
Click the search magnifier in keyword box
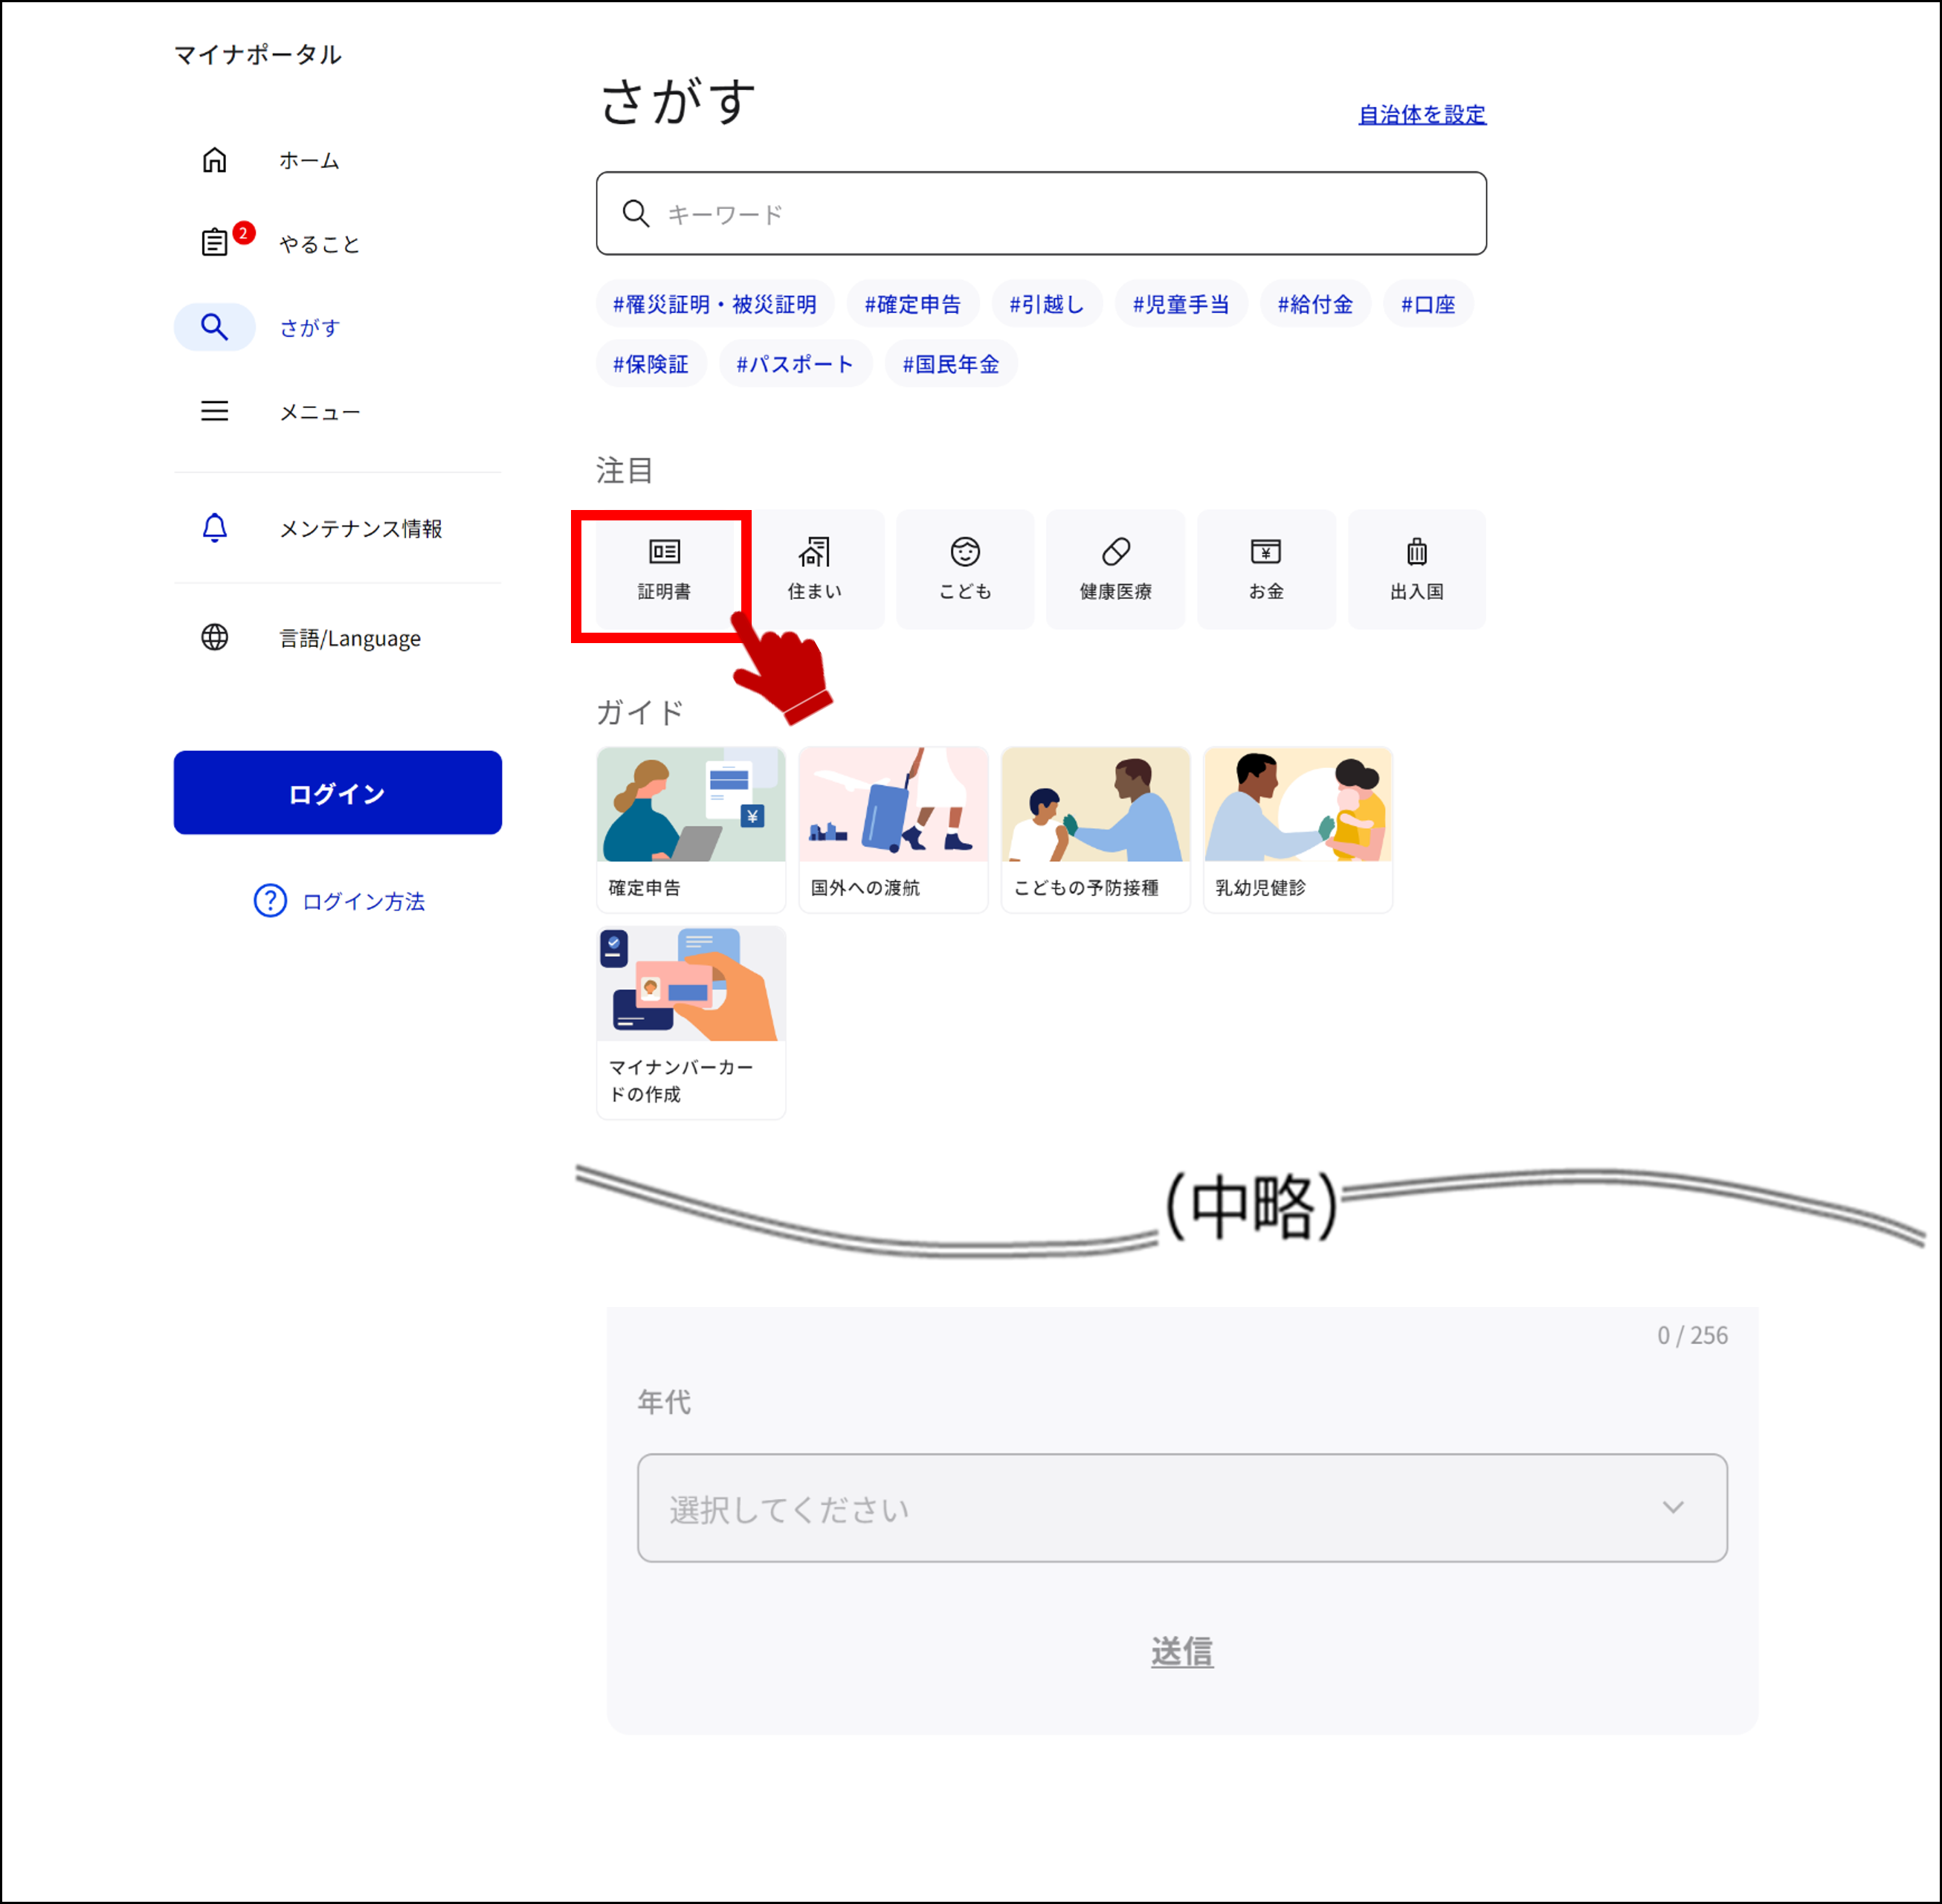pyautogui.click(x=636, y=213)
